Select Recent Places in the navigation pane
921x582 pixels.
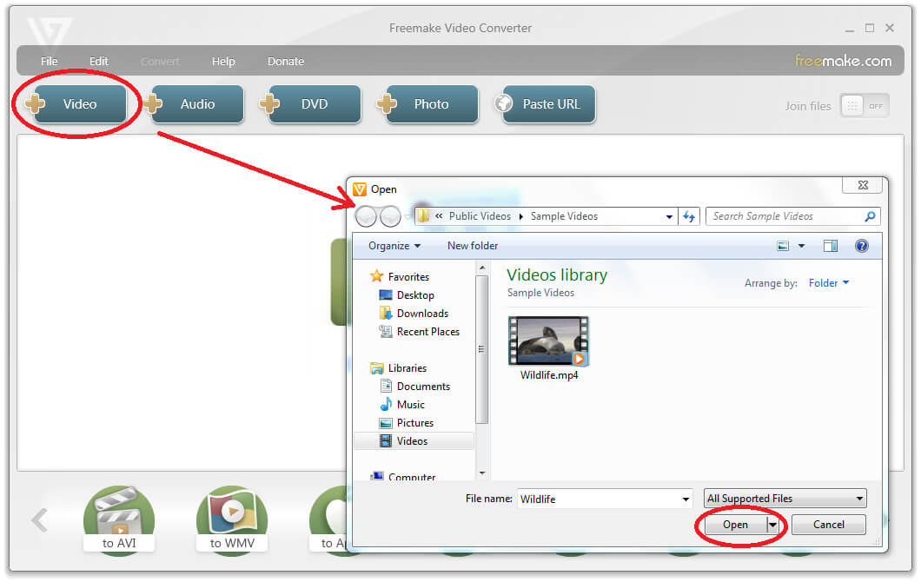pos(428,331)
